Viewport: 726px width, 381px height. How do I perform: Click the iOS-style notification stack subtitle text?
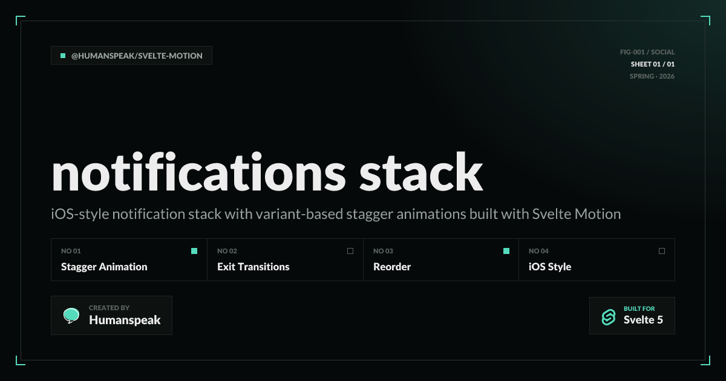pos(336,214)
